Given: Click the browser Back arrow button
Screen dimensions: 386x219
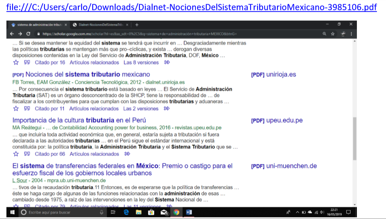Looking at the screenshot, I should (x=12, y=34).
